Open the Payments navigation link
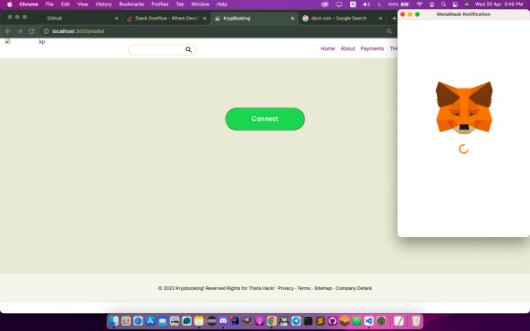This screenshot has height=331, width=530. pyautogui.click(x=372, y=48)
